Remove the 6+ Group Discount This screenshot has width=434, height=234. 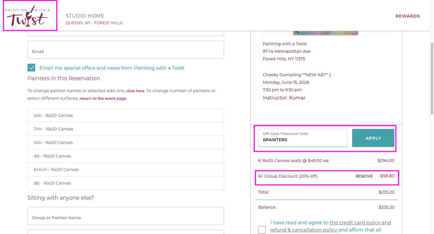tap(364, 176)
